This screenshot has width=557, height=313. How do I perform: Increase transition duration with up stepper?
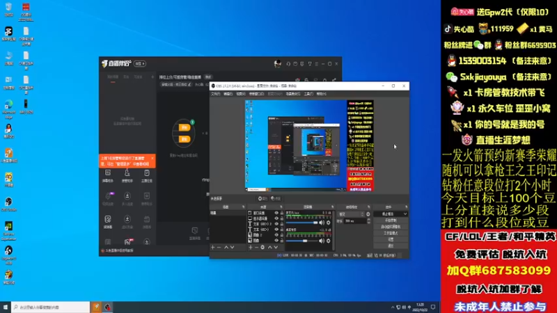click(368, 220)
